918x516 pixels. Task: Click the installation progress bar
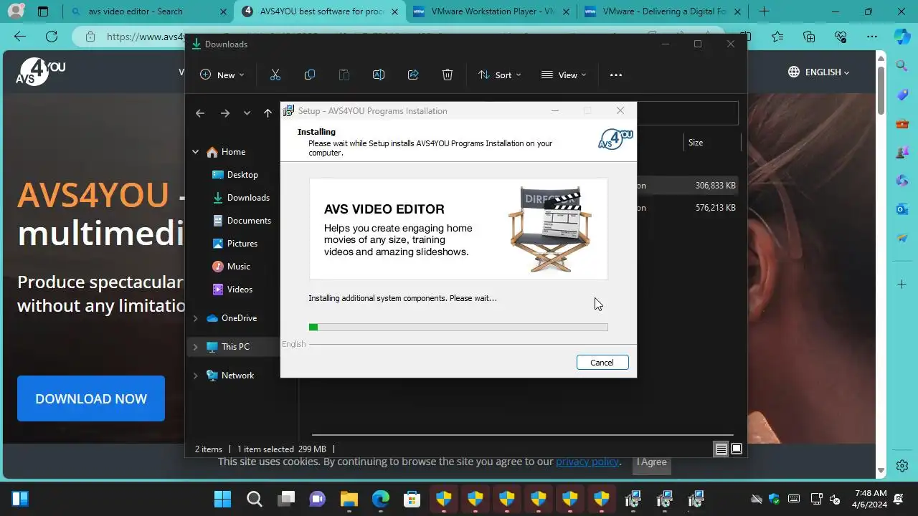[458, 327]
